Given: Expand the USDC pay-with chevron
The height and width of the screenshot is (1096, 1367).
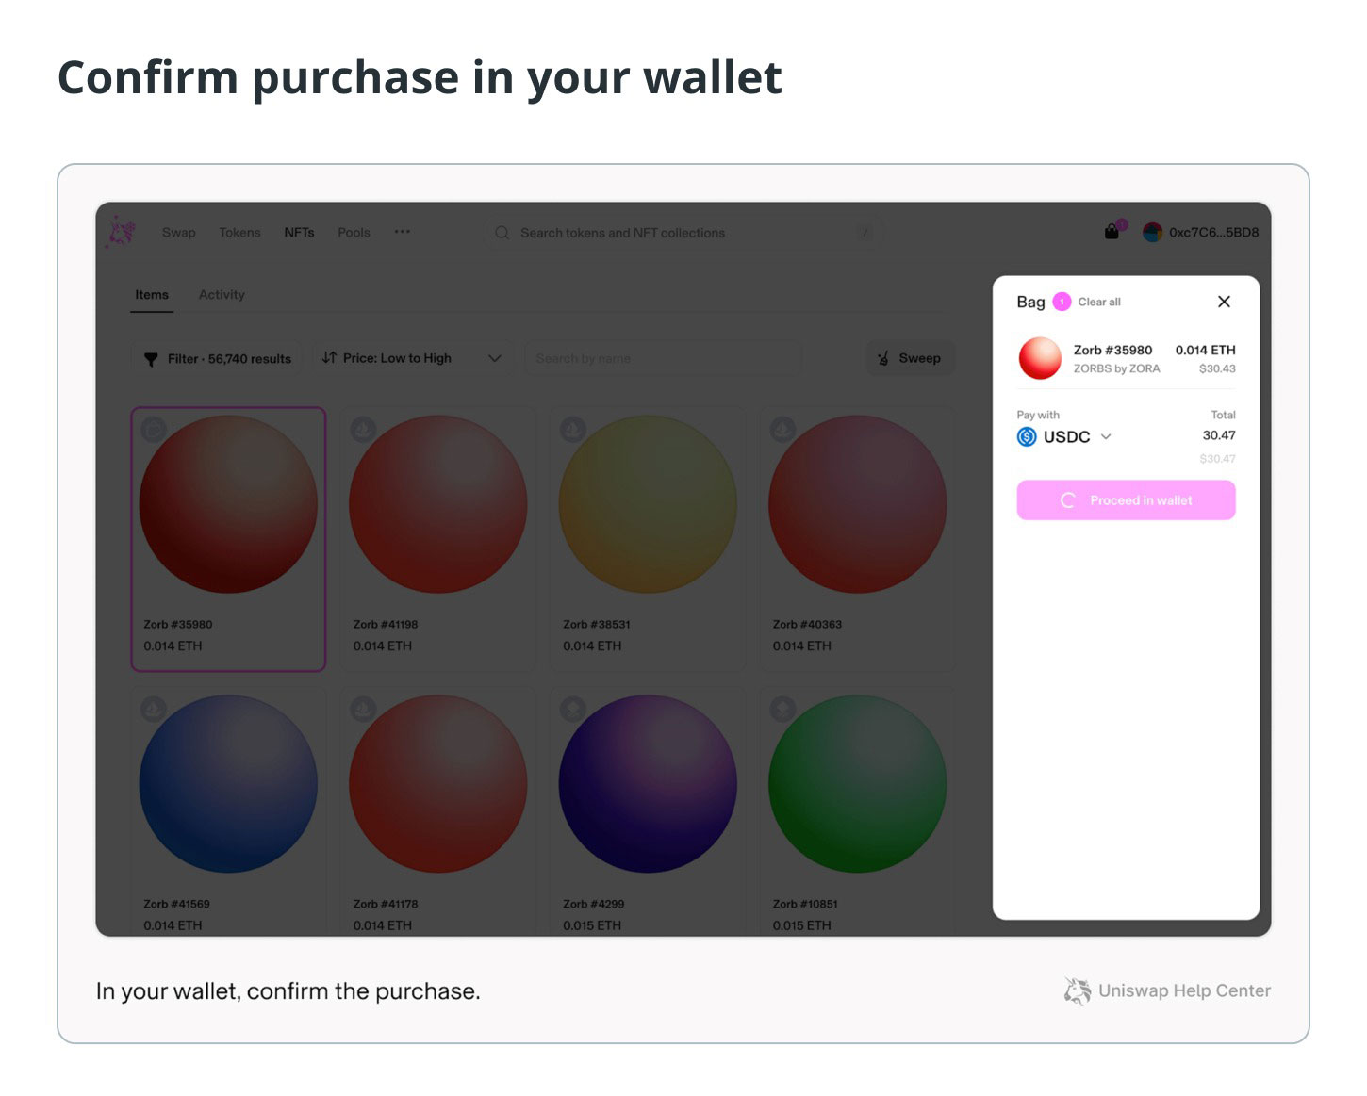Looking at the screenshot, I should coord(1106,436).
